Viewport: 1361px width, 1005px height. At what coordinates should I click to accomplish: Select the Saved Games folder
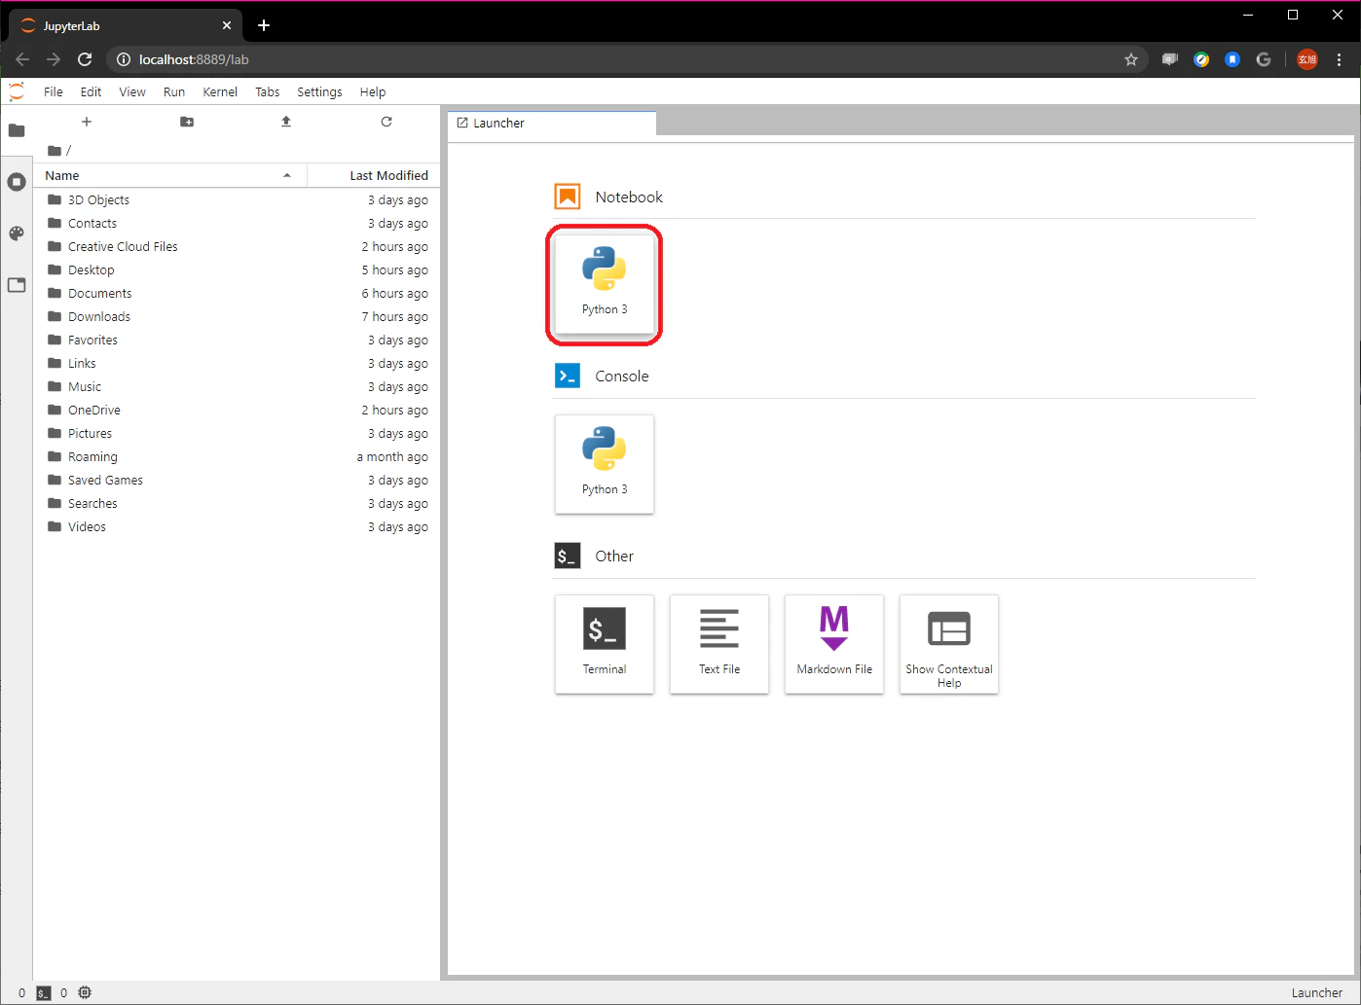point(237,480)
